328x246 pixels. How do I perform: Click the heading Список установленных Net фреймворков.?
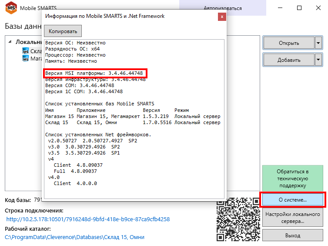pos(98,135)
